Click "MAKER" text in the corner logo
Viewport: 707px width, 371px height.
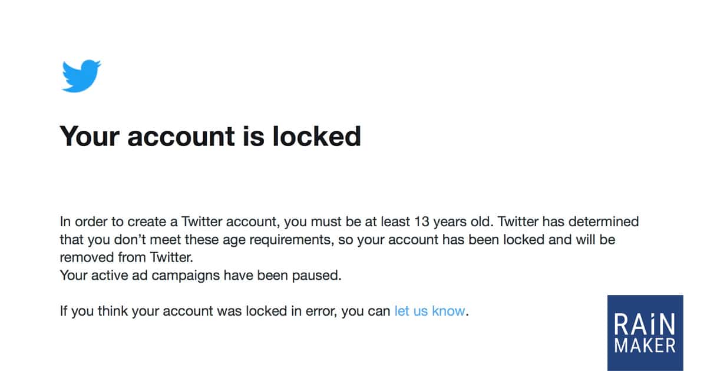tap(645, 344)
